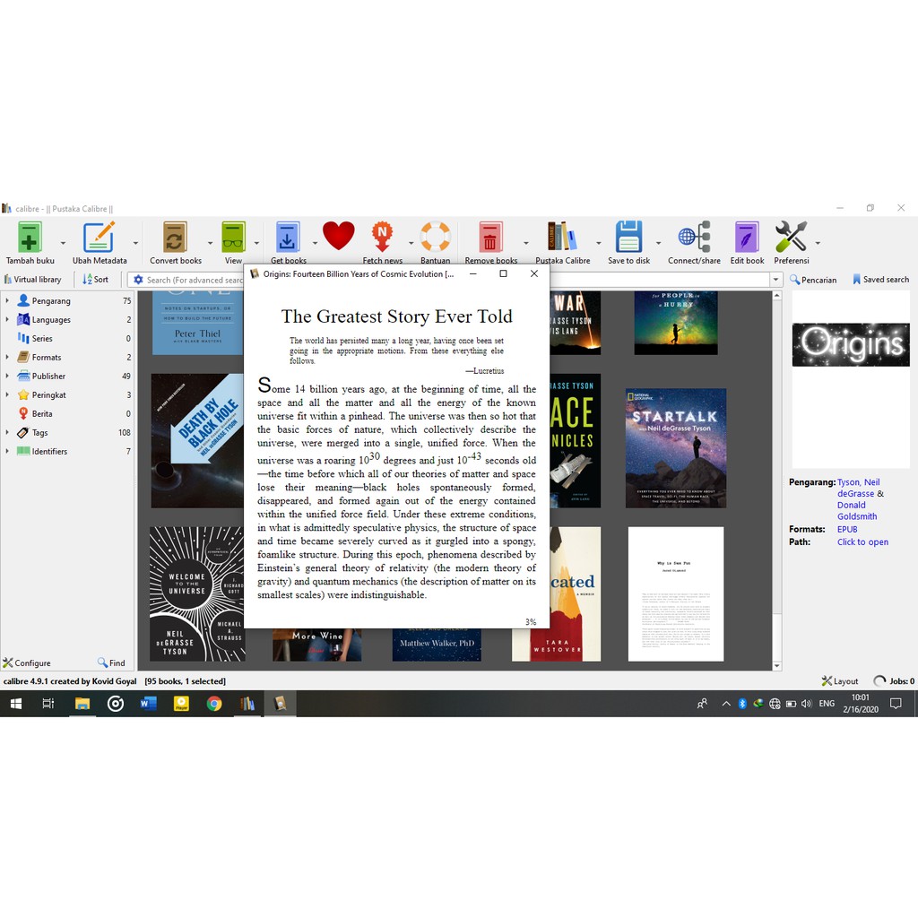Image resolution: width=918 pixels, height=918 pixels.
Task: Open dropdown arrow next to Tambah buku
Action: click(x=63, y=243)
